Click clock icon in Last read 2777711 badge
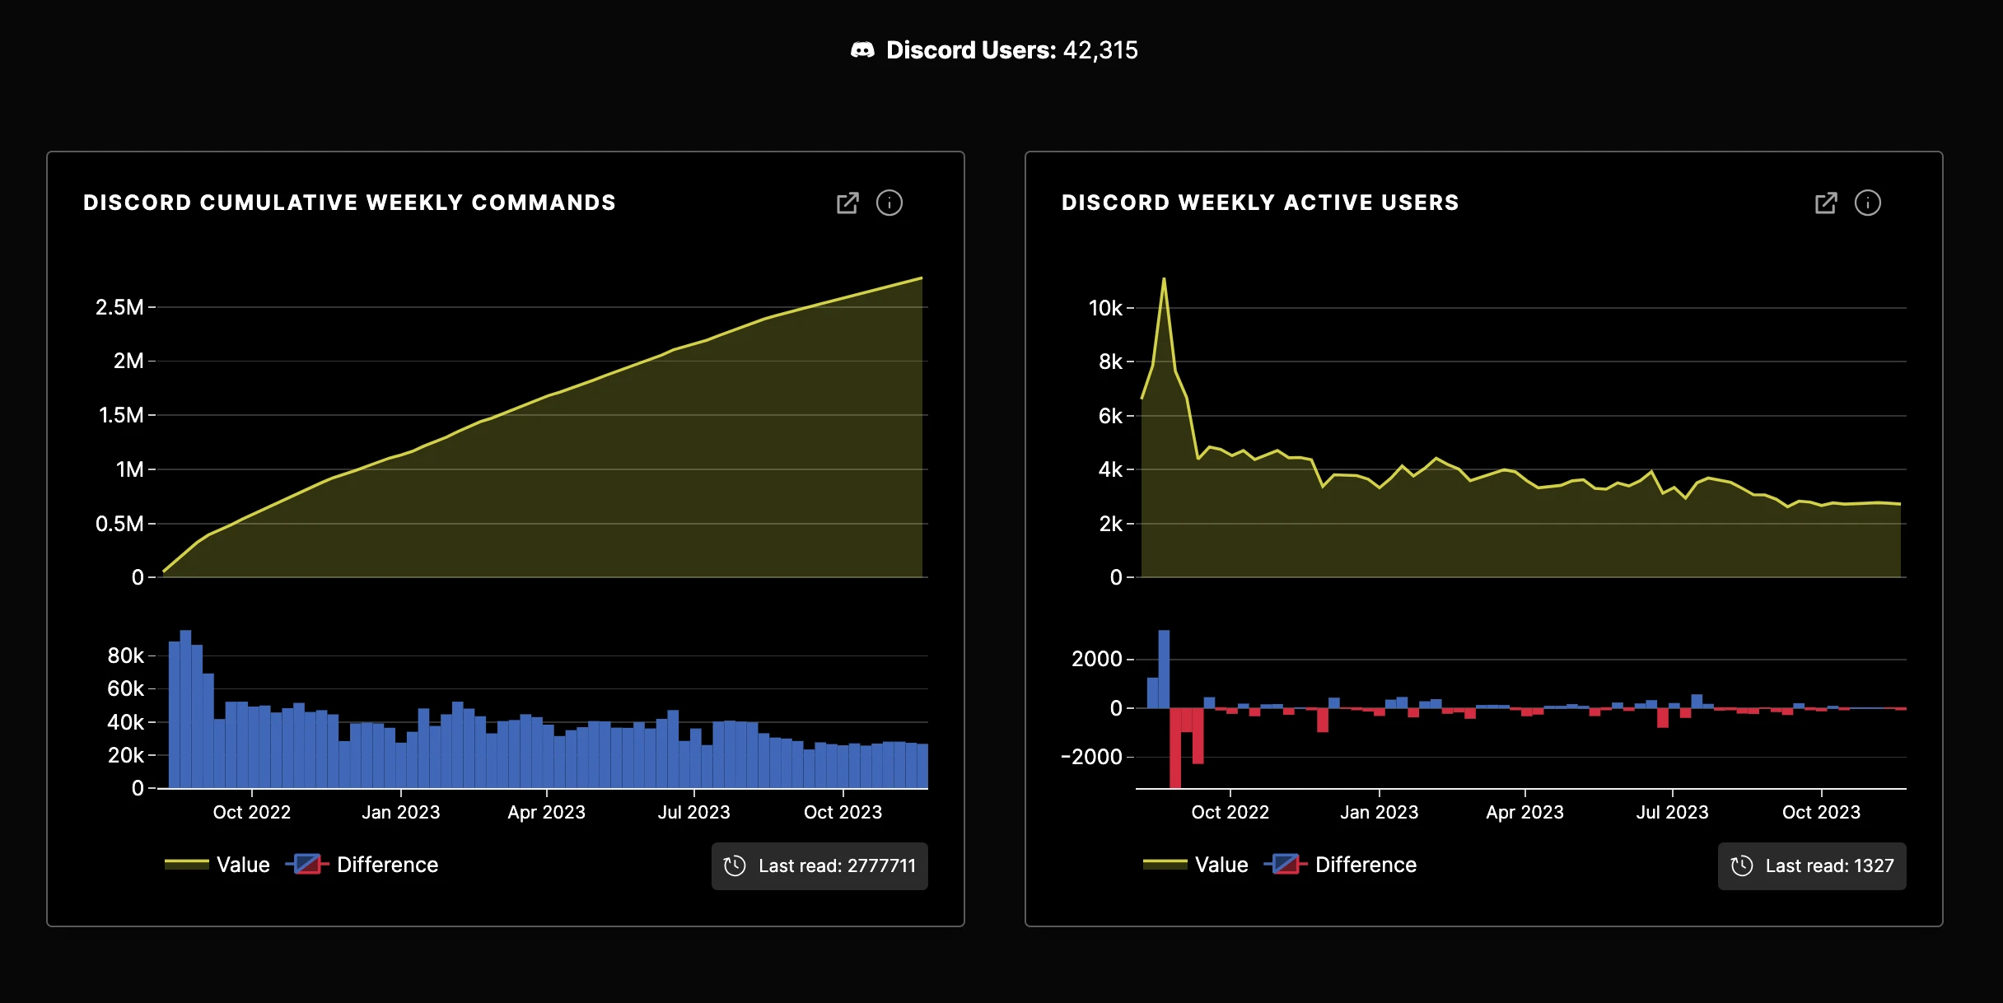Viewport: 2003px width, 1003px height. coord(735,865)
